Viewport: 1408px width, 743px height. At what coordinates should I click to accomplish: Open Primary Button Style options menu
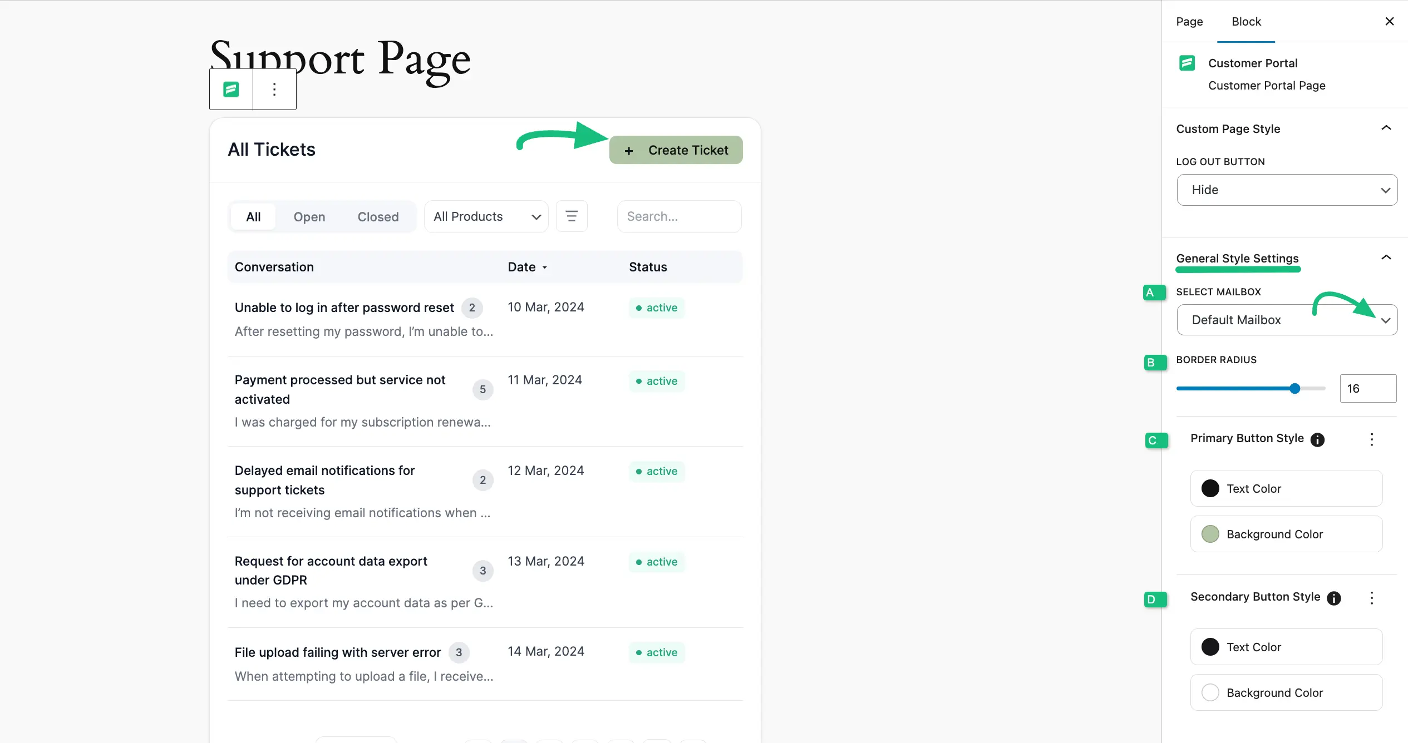tap(1371, 440)
